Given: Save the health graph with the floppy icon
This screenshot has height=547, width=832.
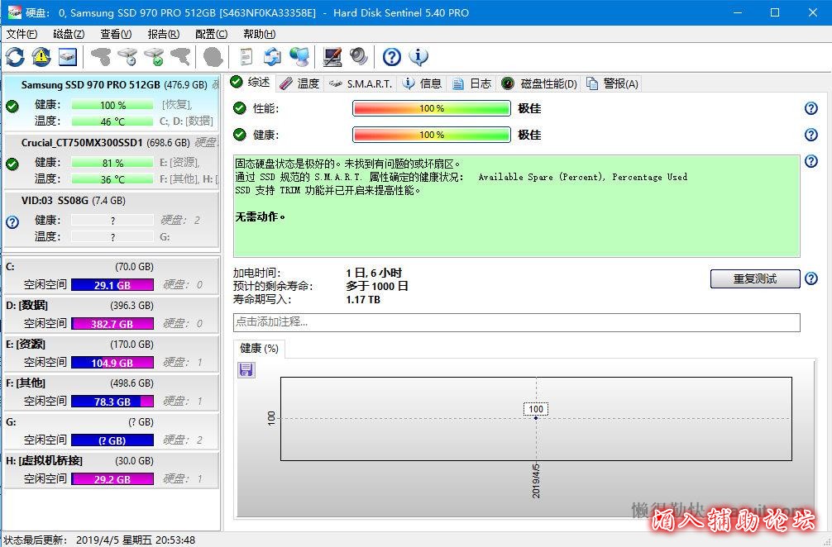Looking at the screenshot, I should point(246,369).
